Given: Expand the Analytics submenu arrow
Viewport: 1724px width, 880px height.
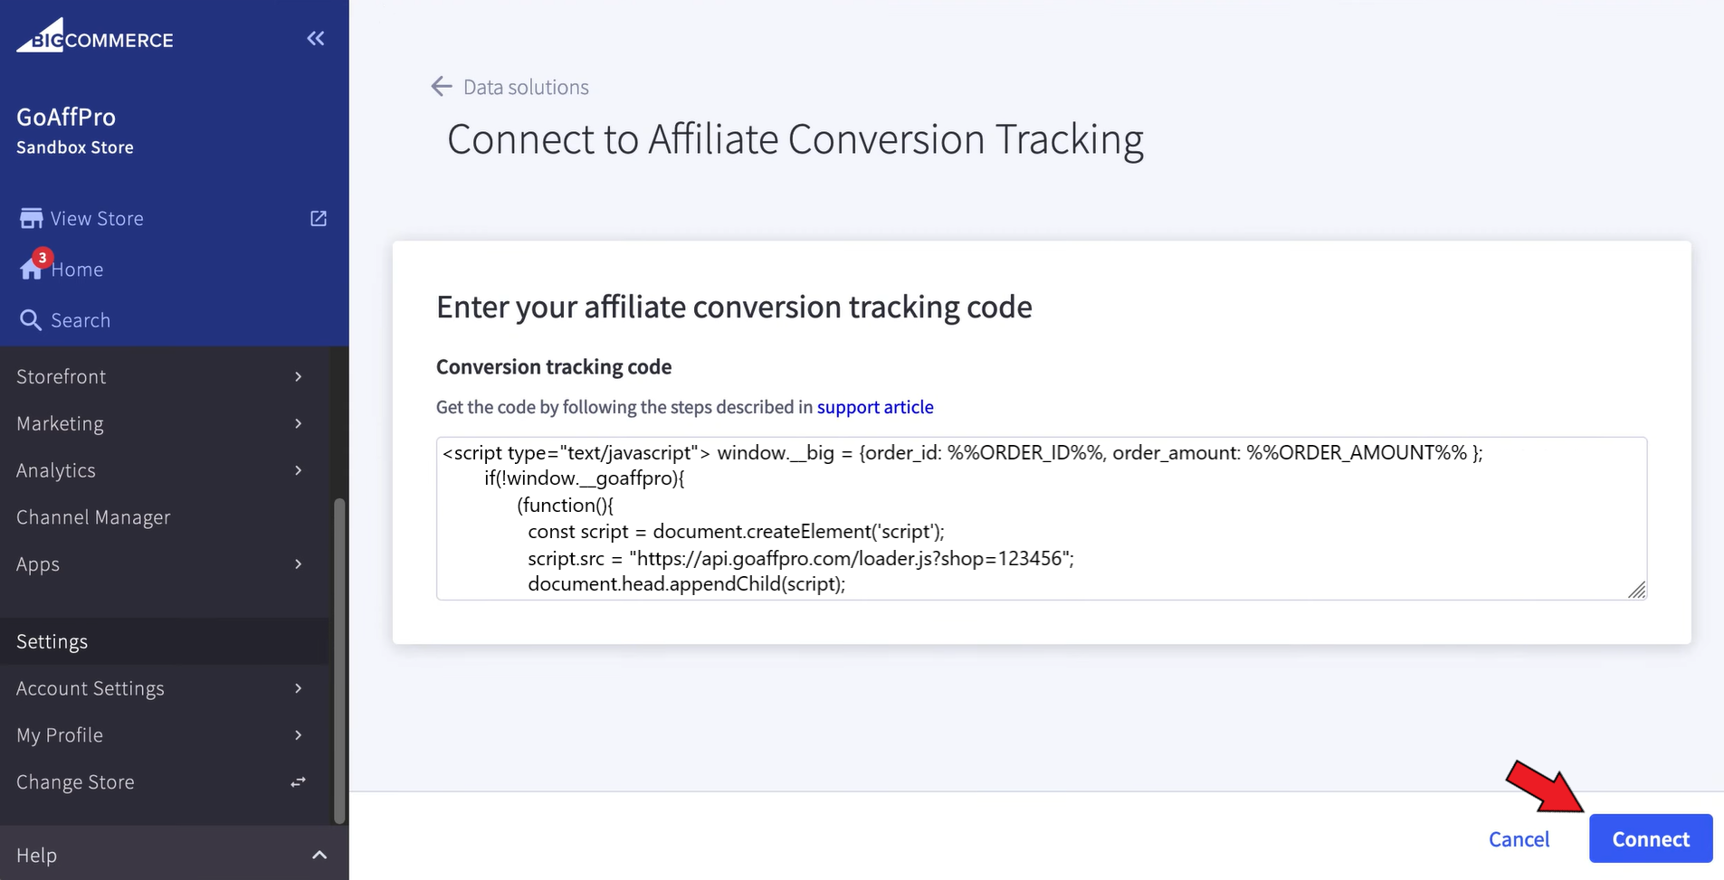Looking at the screenshot, I should (x=298, y=471).
